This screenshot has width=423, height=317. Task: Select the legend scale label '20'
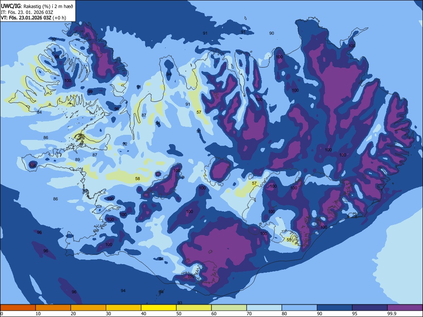(73, 314)
